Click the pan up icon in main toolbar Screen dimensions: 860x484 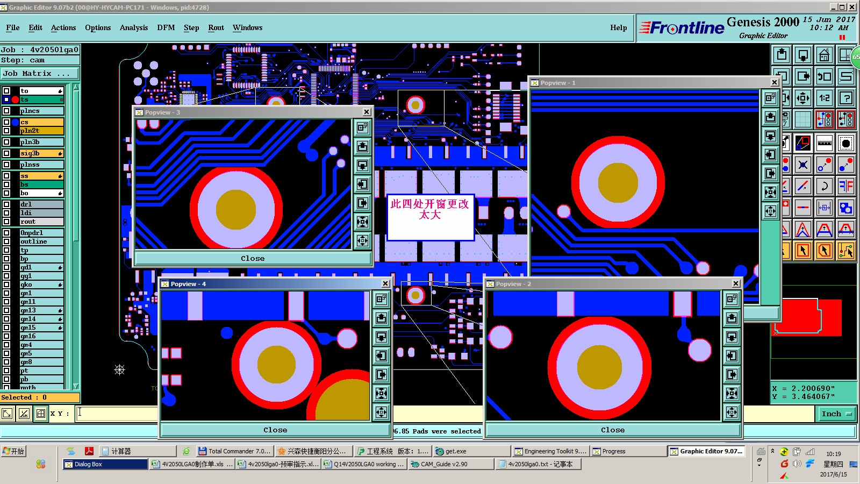coord(782,55)
